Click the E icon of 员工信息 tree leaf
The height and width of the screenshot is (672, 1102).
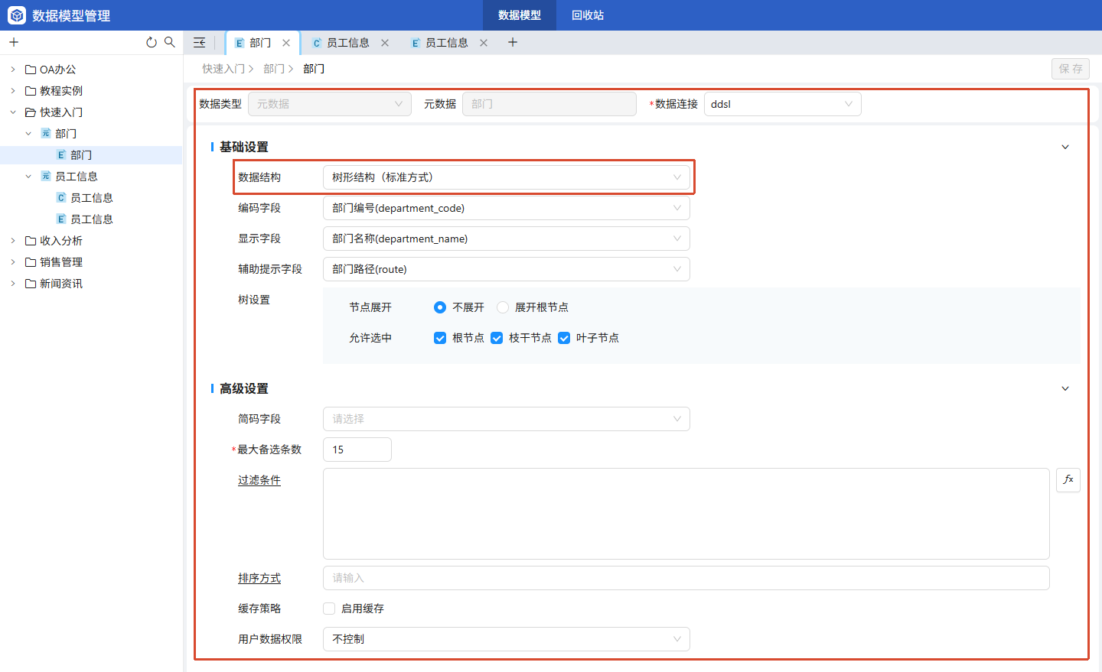coord(61,219)
